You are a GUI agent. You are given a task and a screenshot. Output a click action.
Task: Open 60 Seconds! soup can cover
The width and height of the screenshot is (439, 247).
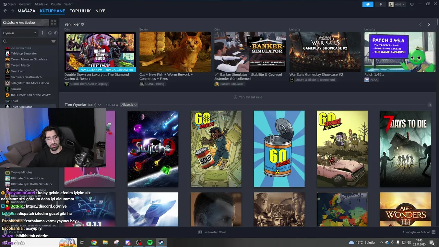tap(279, 149)
